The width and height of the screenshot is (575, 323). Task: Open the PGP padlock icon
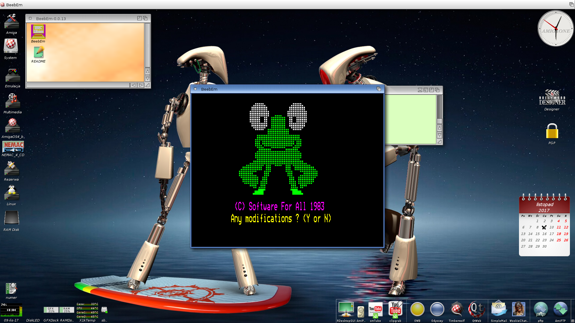[552, 131]
